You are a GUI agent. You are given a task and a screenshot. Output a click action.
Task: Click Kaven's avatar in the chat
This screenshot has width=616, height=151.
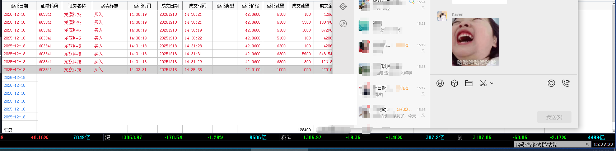pyautogui.click(x=442, y=16)
